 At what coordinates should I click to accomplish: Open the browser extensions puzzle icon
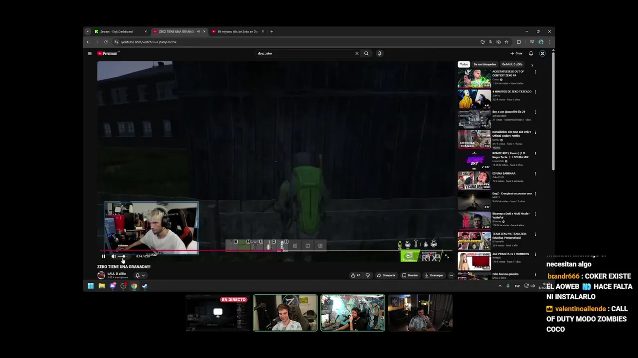tap(519, 42)
